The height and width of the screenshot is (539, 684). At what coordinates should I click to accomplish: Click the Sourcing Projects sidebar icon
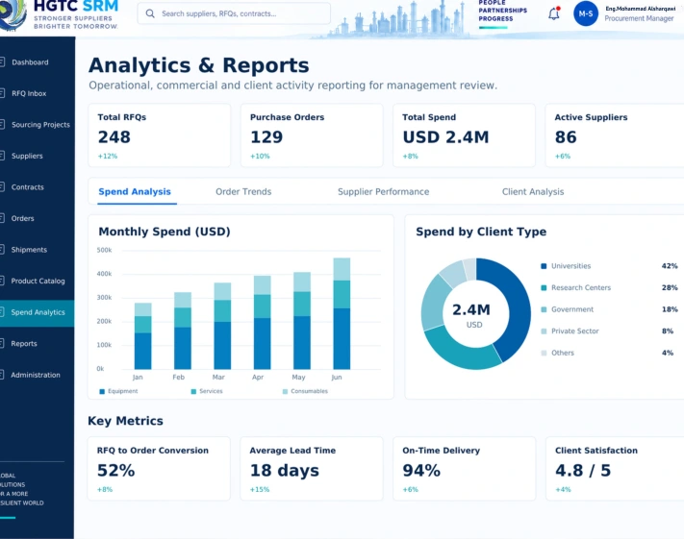click(2, 125)
